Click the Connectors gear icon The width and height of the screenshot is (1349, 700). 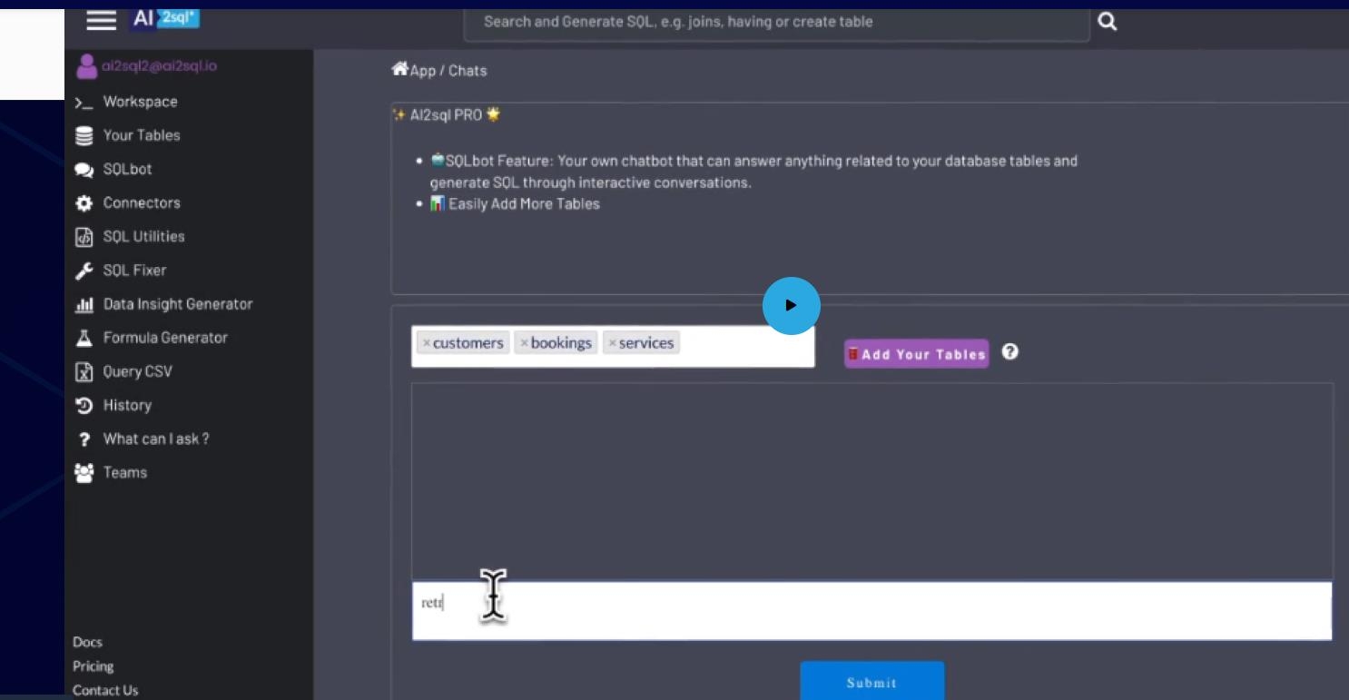point(84,203)
